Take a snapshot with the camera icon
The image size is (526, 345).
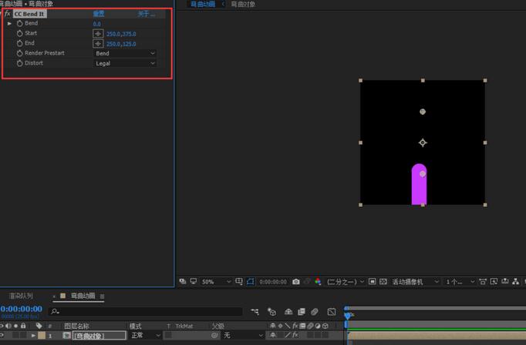(x=296, y=282)
